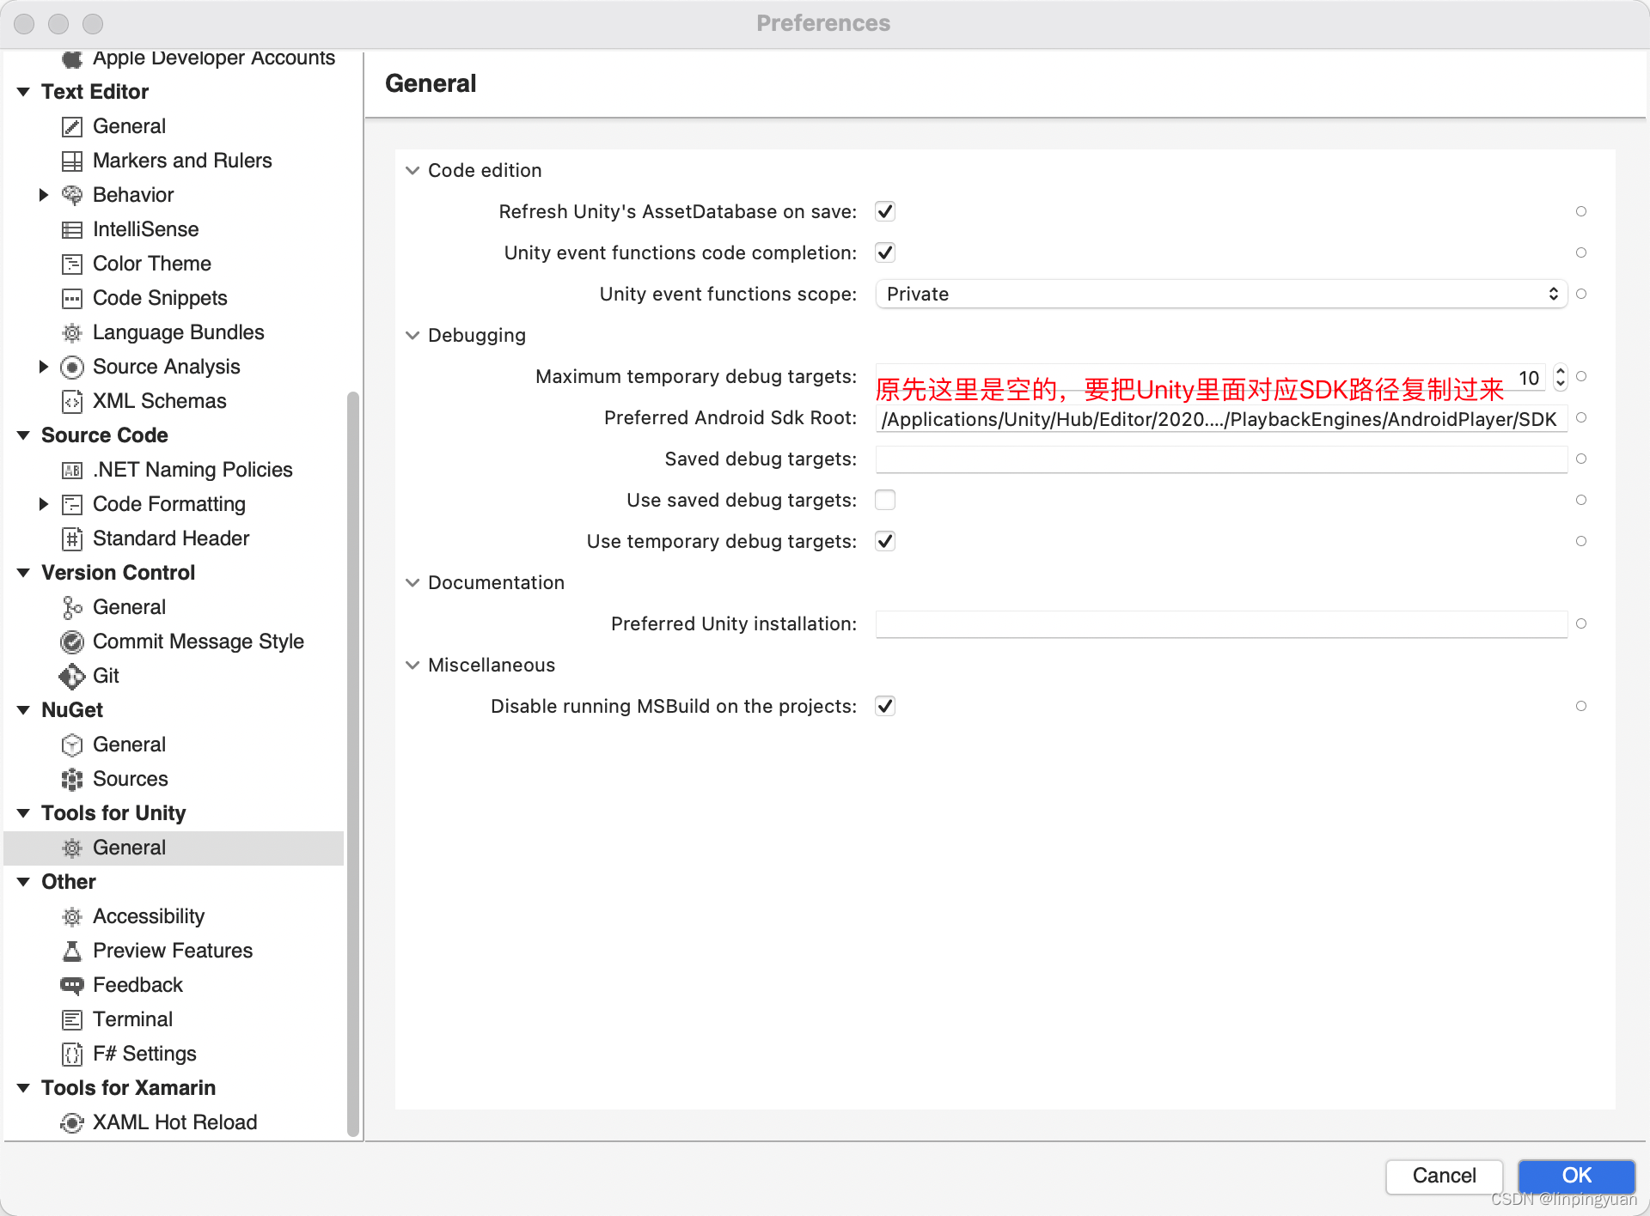Click the XAML Hot Reload icon
The width and height of the screenshot is (1650, 1216).
click(72, 1122)
